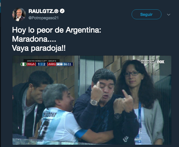
Task: Click the 86:11 match clock
Action: (68, 64)
